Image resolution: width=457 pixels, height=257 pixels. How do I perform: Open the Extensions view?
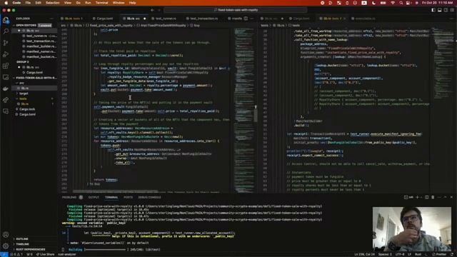pyautogui.click(x=6, y=66)
